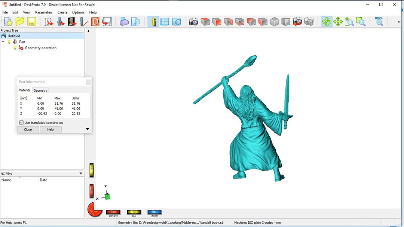404x227 pixels.
Task: Collapse the Part tree node
Action: coord(3,42)
